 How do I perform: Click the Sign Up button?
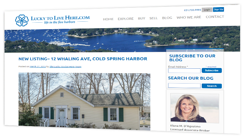[x=218, y=9]
